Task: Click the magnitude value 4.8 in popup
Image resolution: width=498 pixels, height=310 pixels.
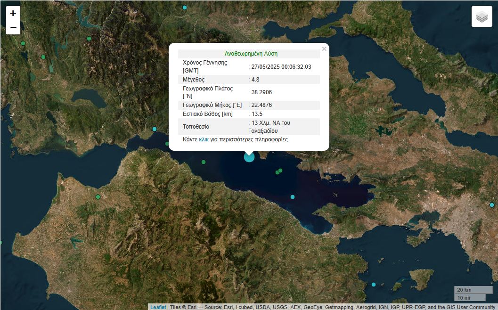Action: pyautogui.click(x=255, y=80)
